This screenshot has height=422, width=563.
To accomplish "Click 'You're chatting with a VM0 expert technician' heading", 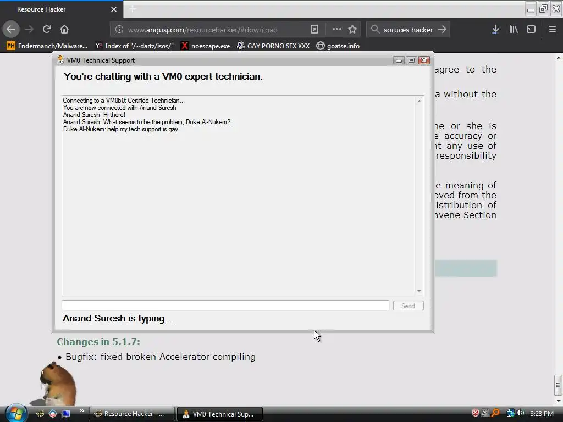I will tap(163, 76).
